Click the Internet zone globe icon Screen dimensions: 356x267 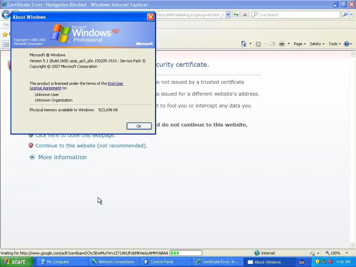coord(257,253)
